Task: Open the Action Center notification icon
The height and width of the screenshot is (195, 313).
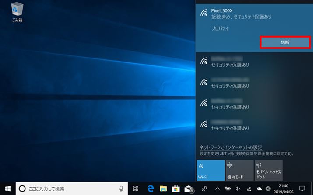Action: click(x=302, y=188)
